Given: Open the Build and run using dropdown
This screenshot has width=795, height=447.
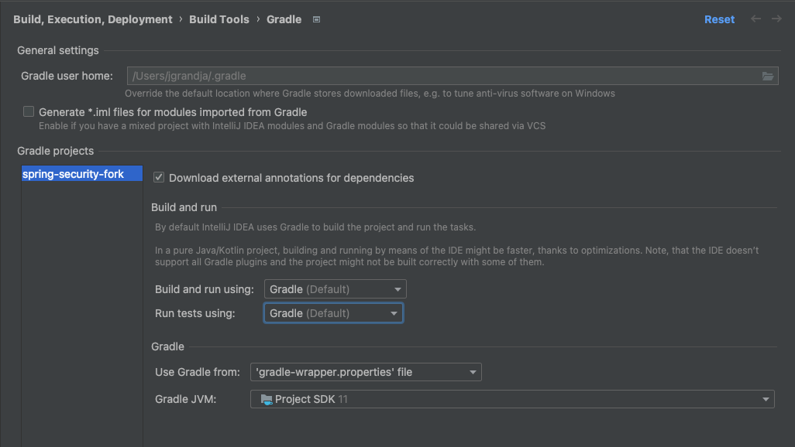Looking at the screenshot, I should pyautogui.click(x=335, y=289).
